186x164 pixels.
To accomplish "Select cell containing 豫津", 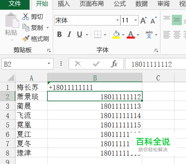I will click(x=31, y=153).
